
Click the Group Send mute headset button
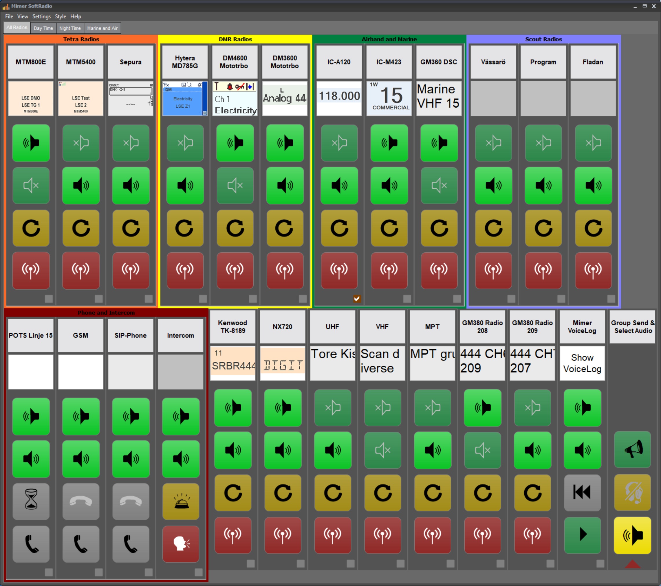tap(633, 493)
